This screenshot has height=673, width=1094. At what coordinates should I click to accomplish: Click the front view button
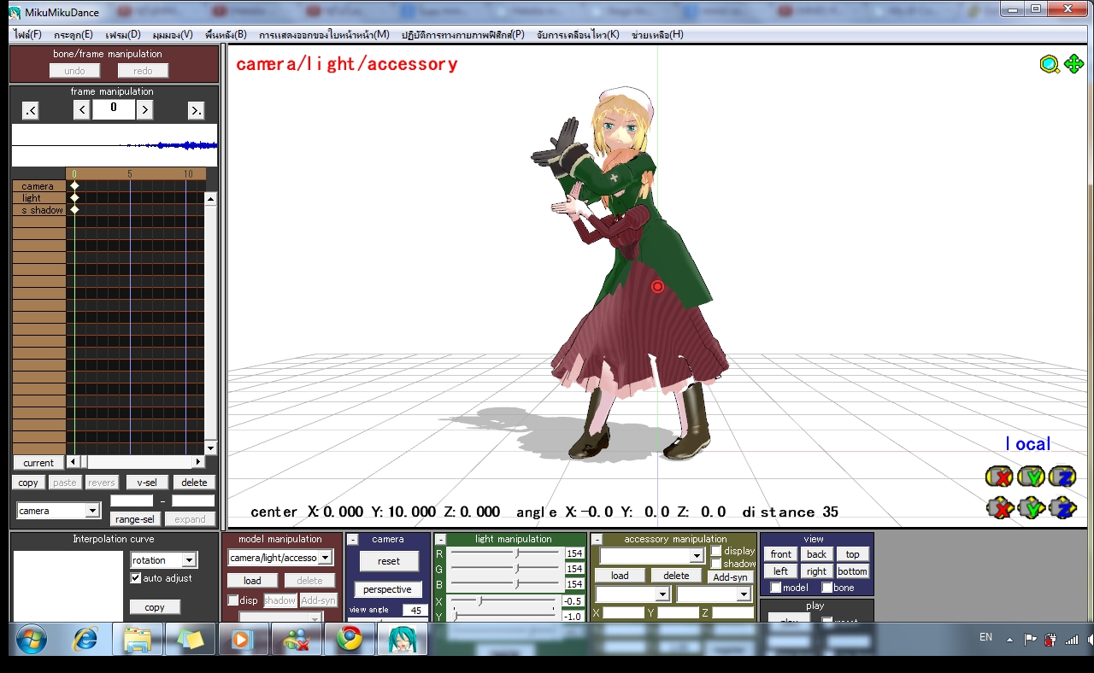pyautogui.click(x=781, y=554)
